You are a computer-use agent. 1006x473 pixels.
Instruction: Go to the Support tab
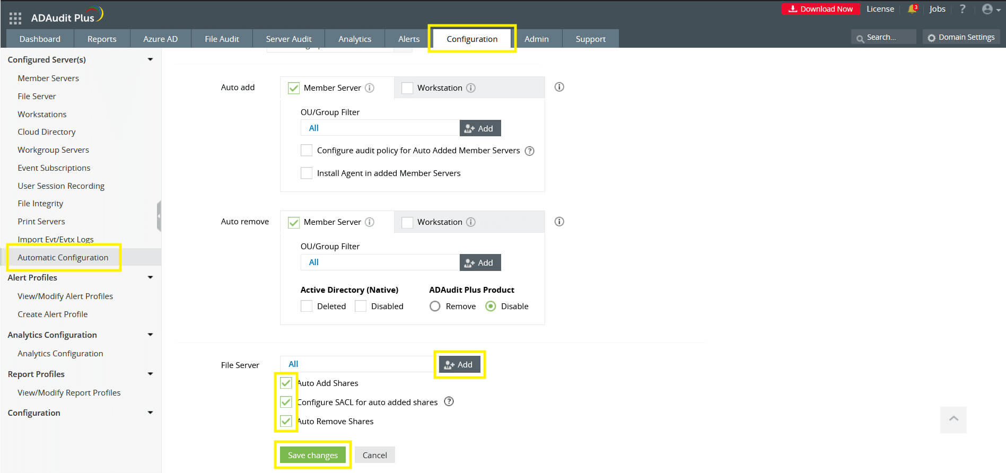(x=591, y=39)
